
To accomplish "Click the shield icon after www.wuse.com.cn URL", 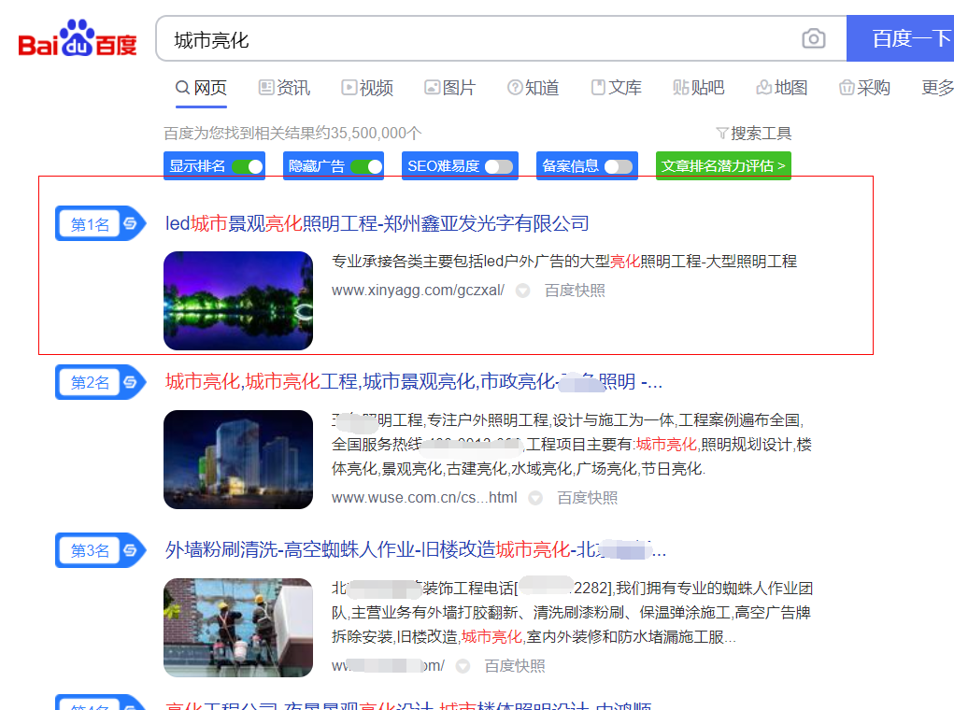I will click(535, 498).
